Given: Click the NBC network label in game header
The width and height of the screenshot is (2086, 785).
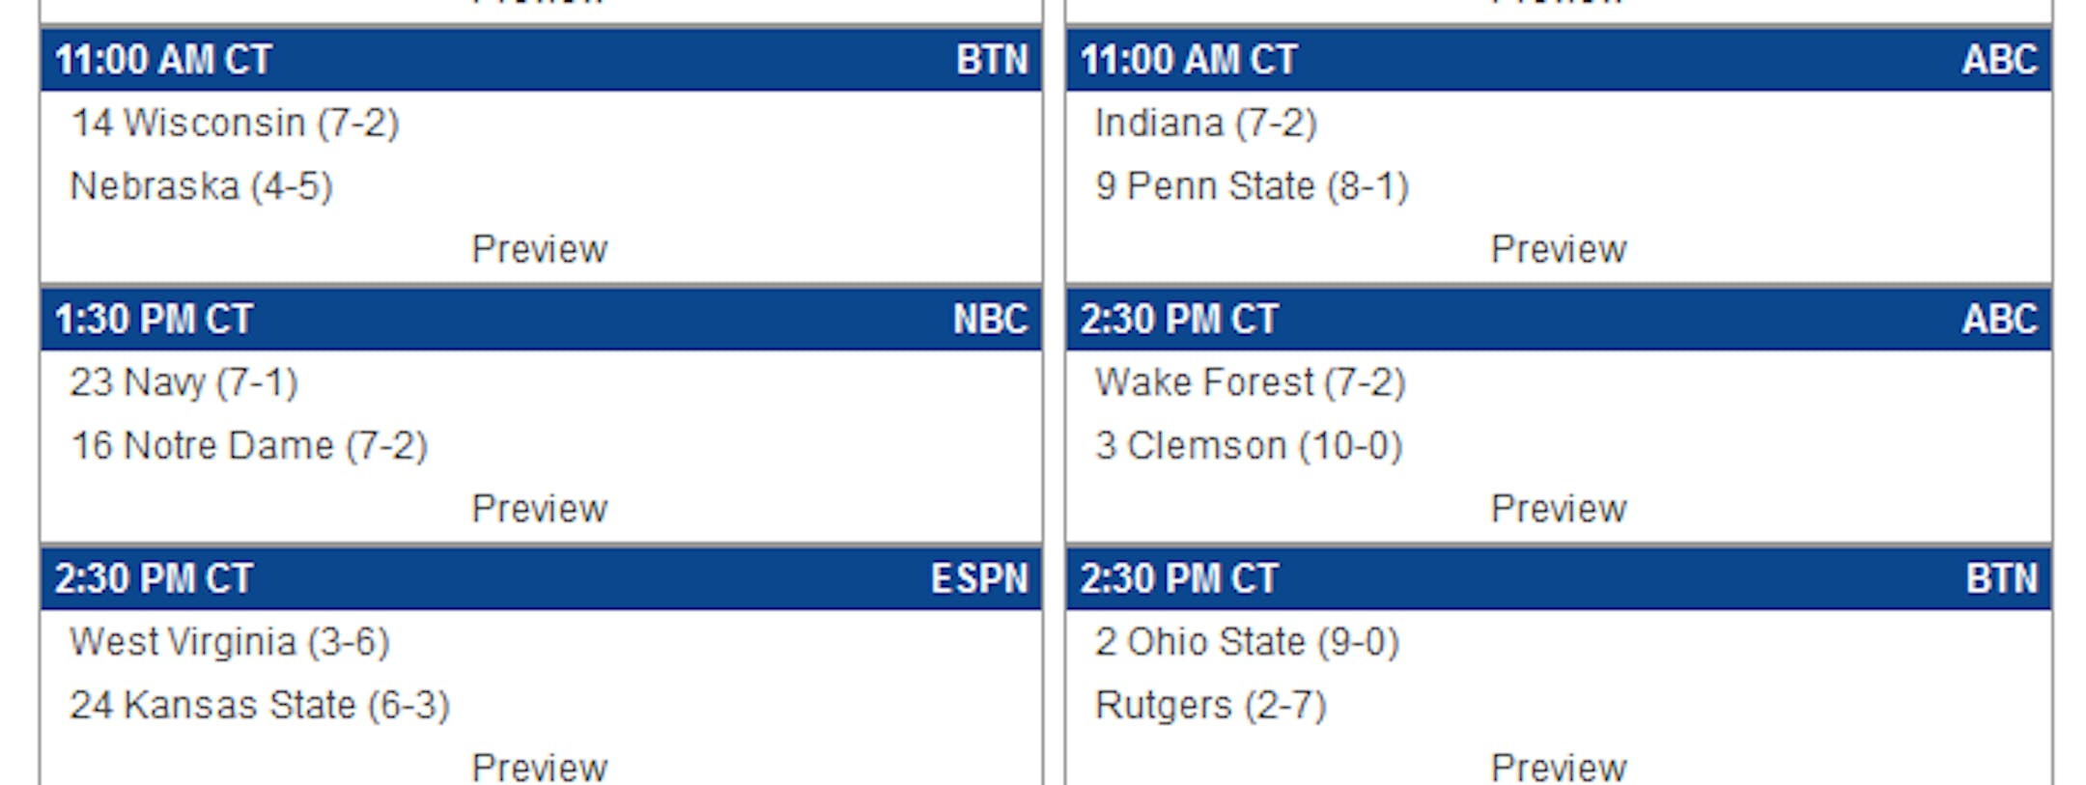Looking at the screenshot, I should [x=990, y=320].
